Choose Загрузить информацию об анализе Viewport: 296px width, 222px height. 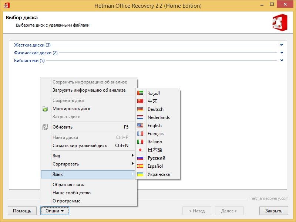[x=88, y=90]
